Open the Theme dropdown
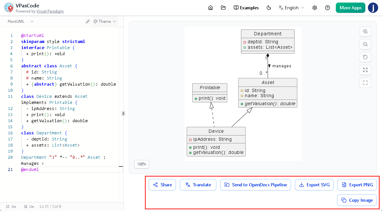The height and width of the screenshot is (211, 382). 105,21
